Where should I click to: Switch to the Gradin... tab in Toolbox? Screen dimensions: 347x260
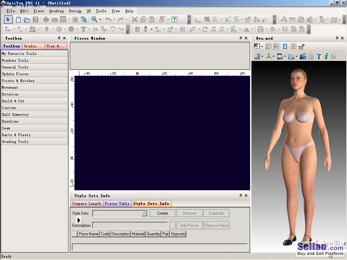point(33,46)
